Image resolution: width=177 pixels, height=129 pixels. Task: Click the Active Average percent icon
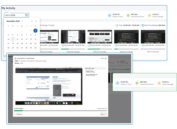[x=149, y=15]
